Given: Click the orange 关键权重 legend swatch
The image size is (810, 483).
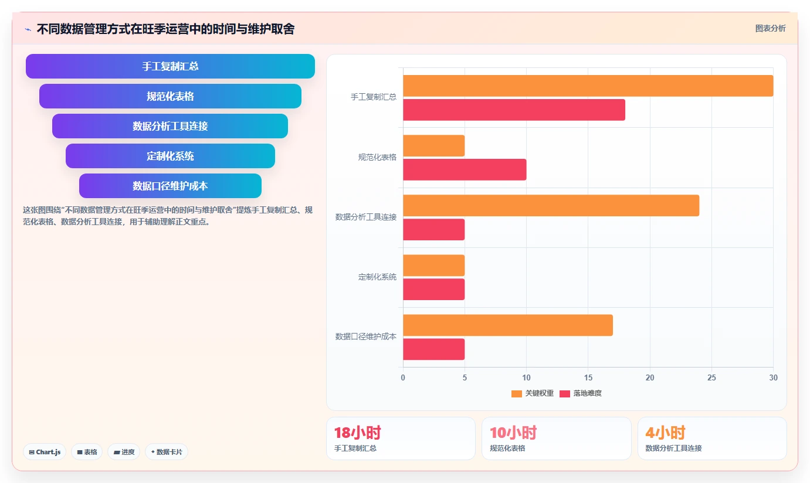Looking at the screenshot, I should pos(517,394).
